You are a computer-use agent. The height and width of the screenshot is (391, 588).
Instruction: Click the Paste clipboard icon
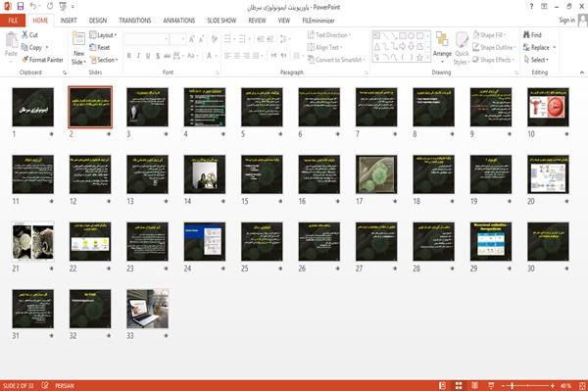pyautogui.click(x=11, y=40)
